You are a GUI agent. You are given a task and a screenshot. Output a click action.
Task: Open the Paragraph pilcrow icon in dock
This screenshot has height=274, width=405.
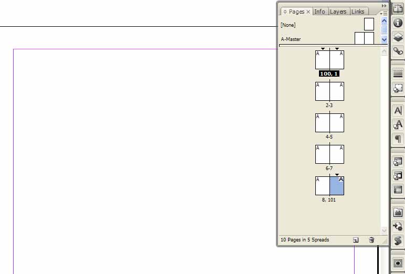398,139
